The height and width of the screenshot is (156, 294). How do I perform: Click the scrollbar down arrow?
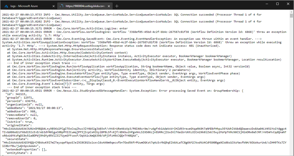(291, 154)
